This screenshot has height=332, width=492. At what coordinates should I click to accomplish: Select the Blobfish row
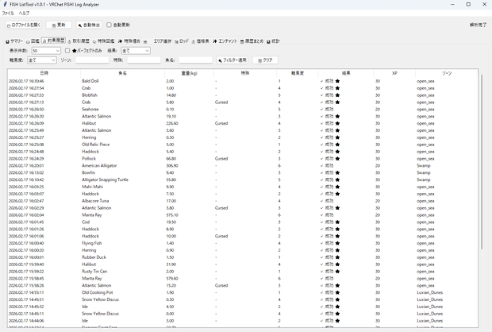(243, 95)
